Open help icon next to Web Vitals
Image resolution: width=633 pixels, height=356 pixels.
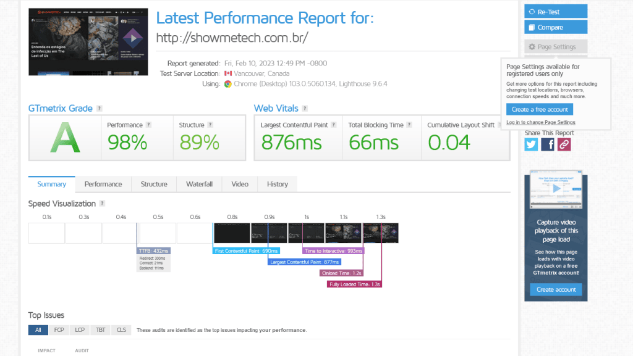pyautogui.click(x=305, y=109)
